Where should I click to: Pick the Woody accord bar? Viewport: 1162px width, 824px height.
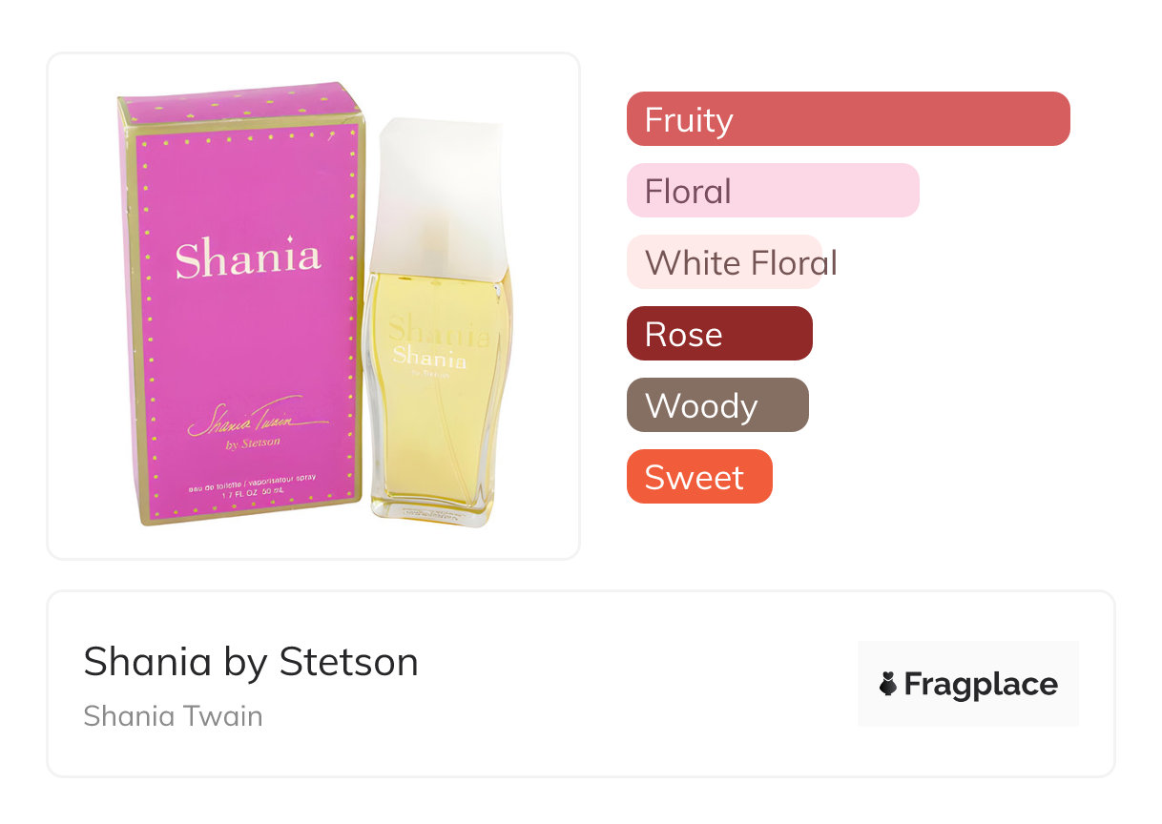click(716, 405)
